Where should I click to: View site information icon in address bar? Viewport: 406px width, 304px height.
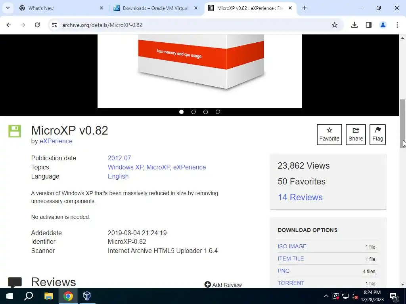[54, 25]
